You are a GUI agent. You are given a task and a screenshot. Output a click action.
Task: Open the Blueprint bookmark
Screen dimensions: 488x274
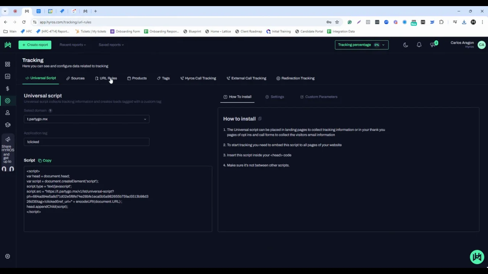point(192,32)
